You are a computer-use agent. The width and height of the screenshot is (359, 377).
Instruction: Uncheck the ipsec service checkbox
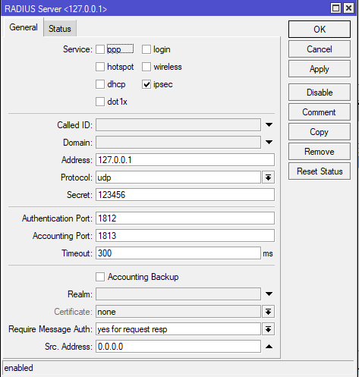pyautogui.click(x=146, y=84)
